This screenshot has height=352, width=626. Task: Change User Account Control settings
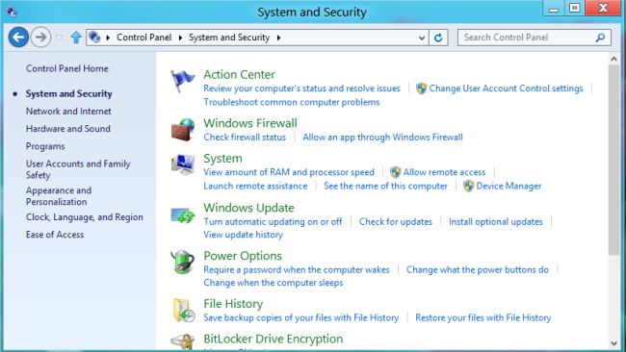(x=507, y=88)
